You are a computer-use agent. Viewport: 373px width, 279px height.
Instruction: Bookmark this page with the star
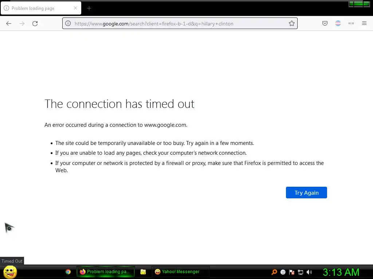[292, 24]
